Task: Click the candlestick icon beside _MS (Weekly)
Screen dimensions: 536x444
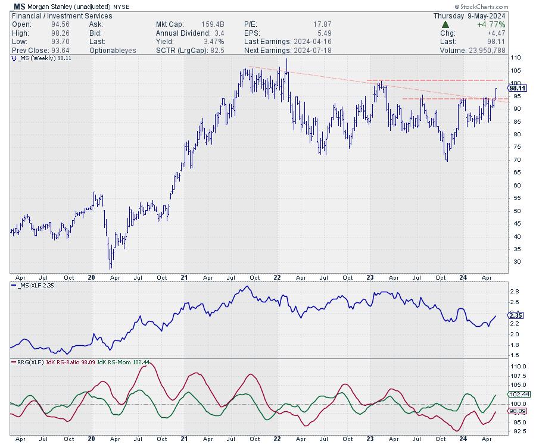Action: pos(13,58)
